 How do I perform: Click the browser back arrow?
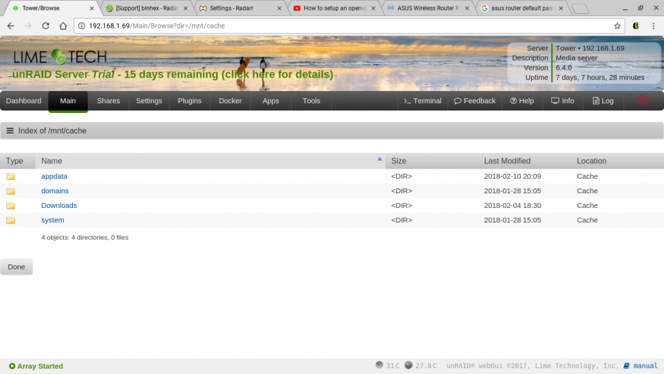pyautogui.click(x=11, y=26)
